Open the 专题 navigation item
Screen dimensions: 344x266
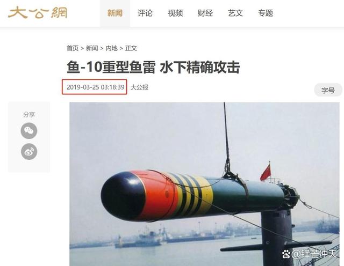click(x=265, y=13)
